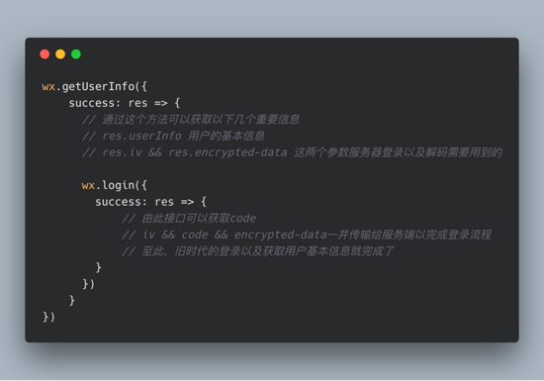Click the second nested 'success: res => {' line

click(x=151, y=202)
